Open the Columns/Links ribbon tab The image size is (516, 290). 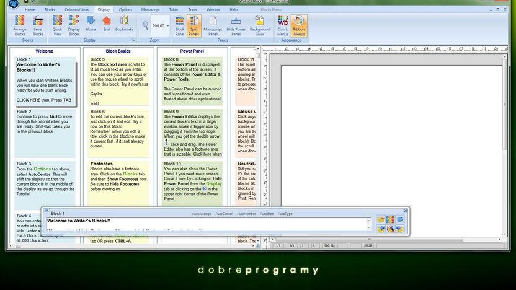tap(77, 10)
